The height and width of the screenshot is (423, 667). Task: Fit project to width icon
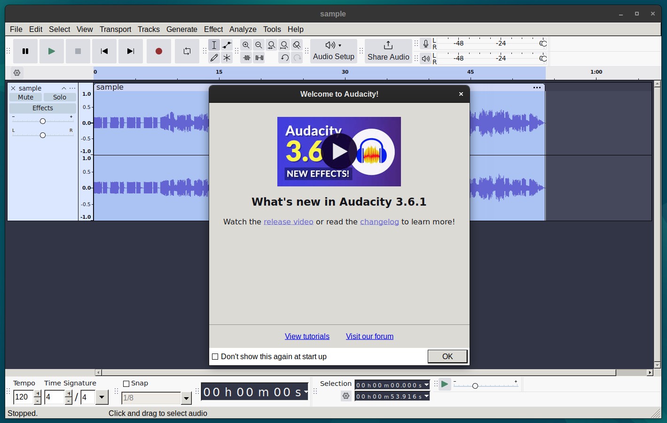[284, 45]
